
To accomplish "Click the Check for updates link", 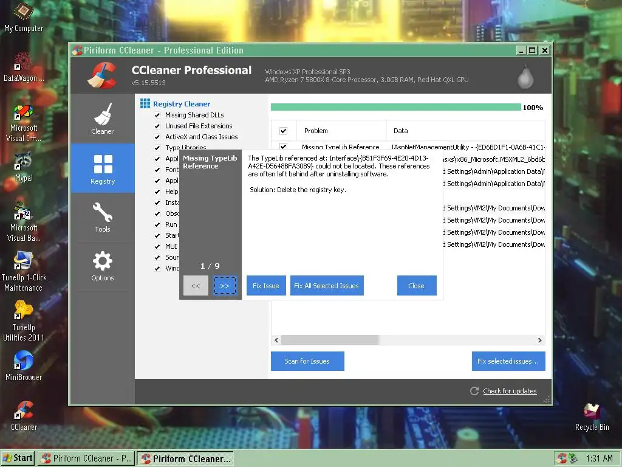I will tap(510, 391).
